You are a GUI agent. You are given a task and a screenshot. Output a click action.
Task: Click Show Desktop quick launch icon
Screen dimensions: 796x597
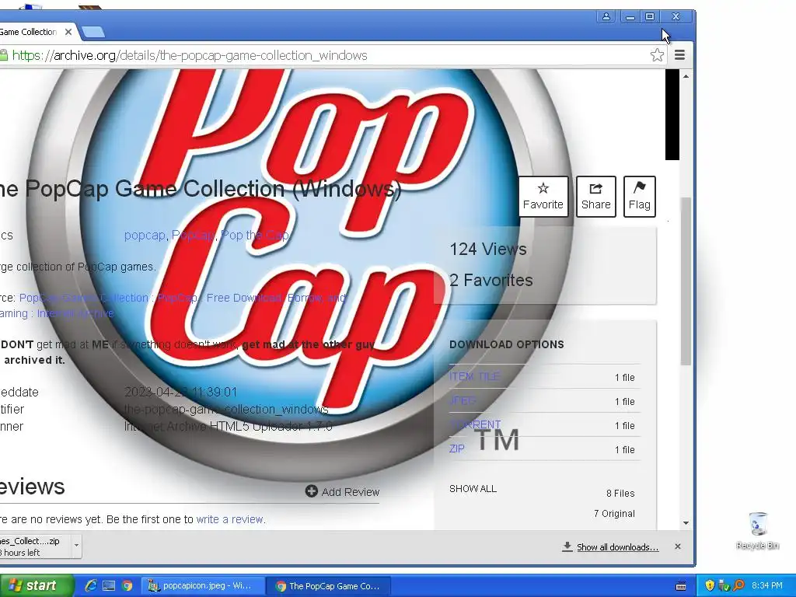click(x=109, y=586)
